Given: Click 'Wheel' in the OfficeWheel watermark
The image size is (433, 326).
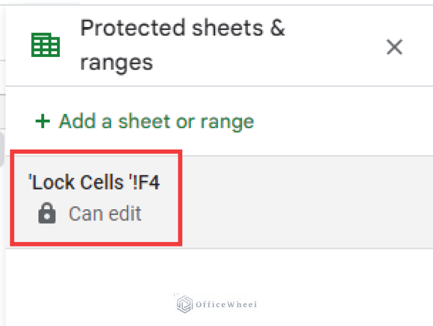Looking at the screenshot, I should 240,305.
